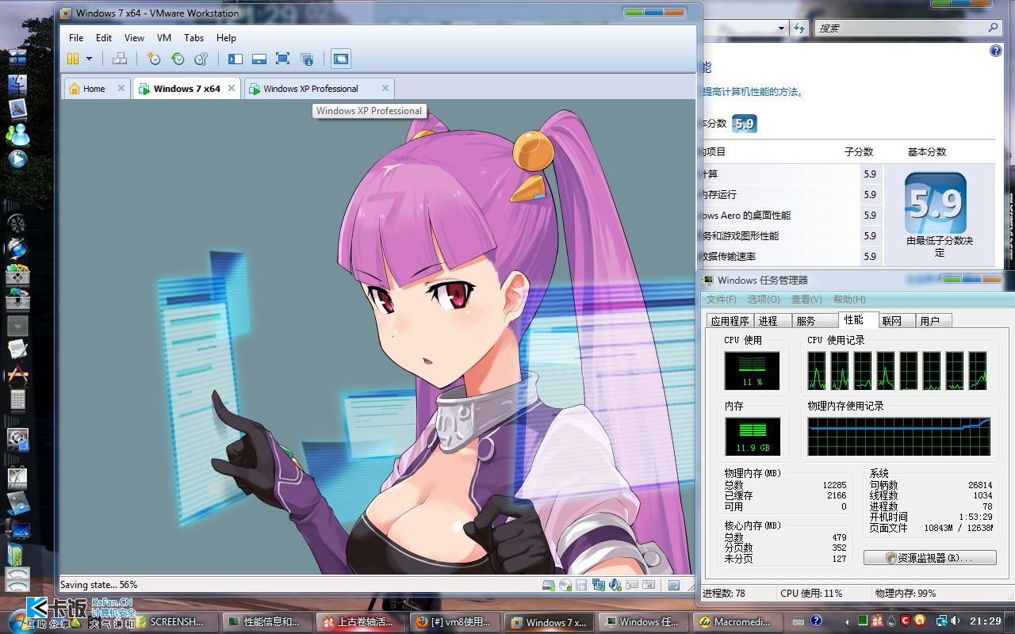Refresh the performance window address bar
1015x634 pixels.
point(799,28)
